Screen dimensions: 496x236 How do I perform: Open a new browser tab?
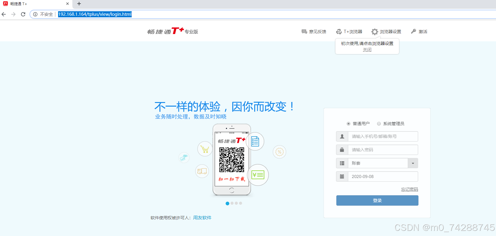pos(79,4)
